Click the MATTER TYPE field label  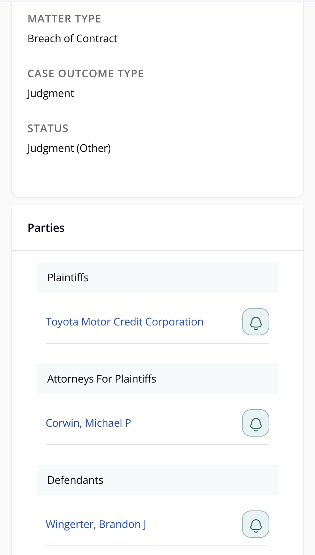(x=64, y=19)
